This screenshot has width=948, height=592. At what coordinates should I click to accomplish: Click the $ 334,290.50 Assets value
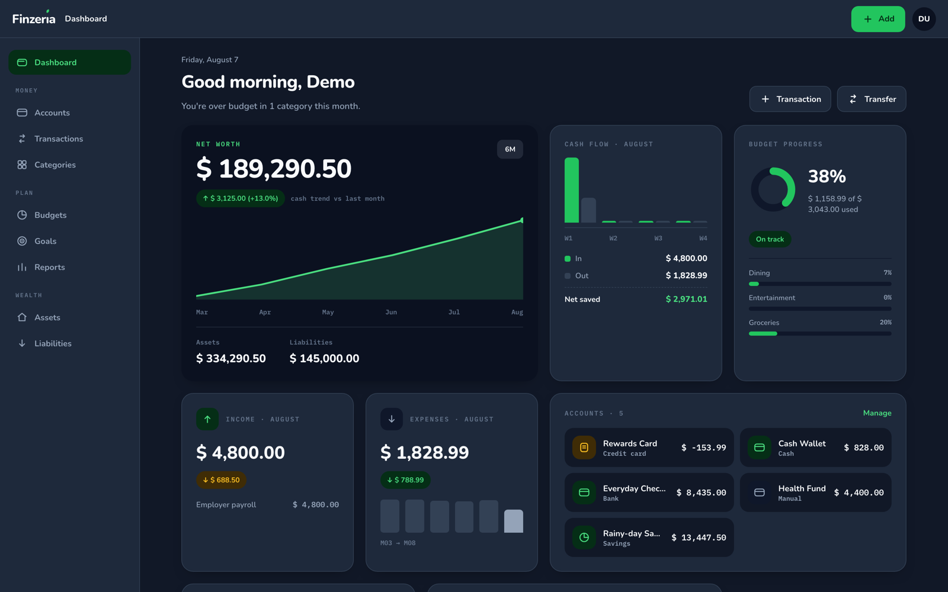(231, 359)
